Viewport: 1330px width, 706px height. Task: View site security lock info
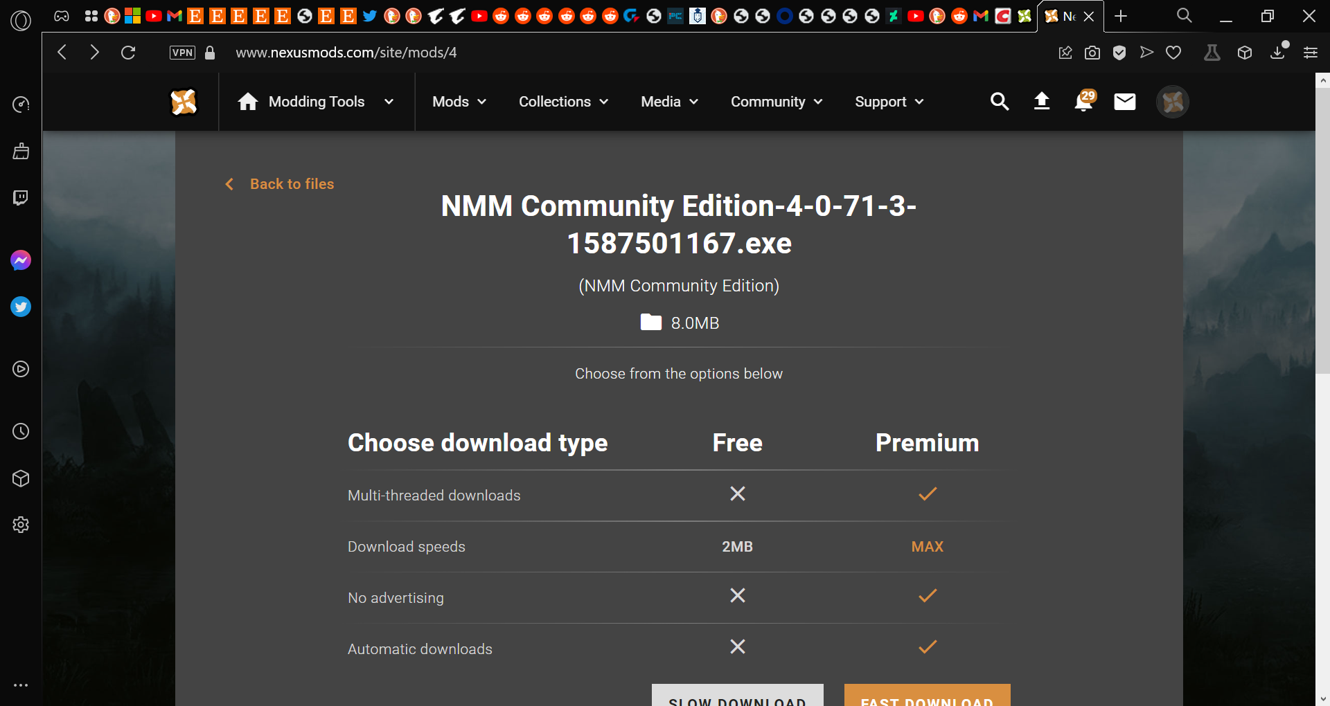point(210,53)
